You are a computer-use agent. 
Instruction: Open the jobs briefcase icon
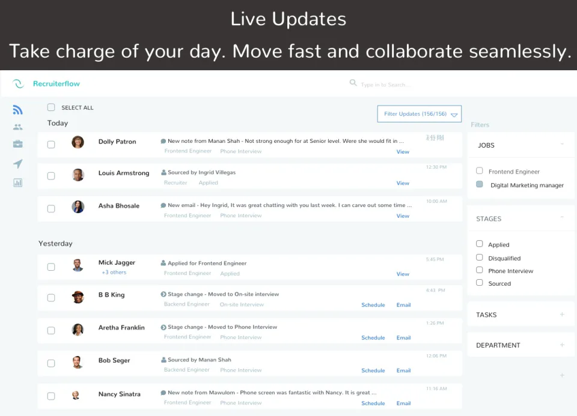tap(17, 145)
